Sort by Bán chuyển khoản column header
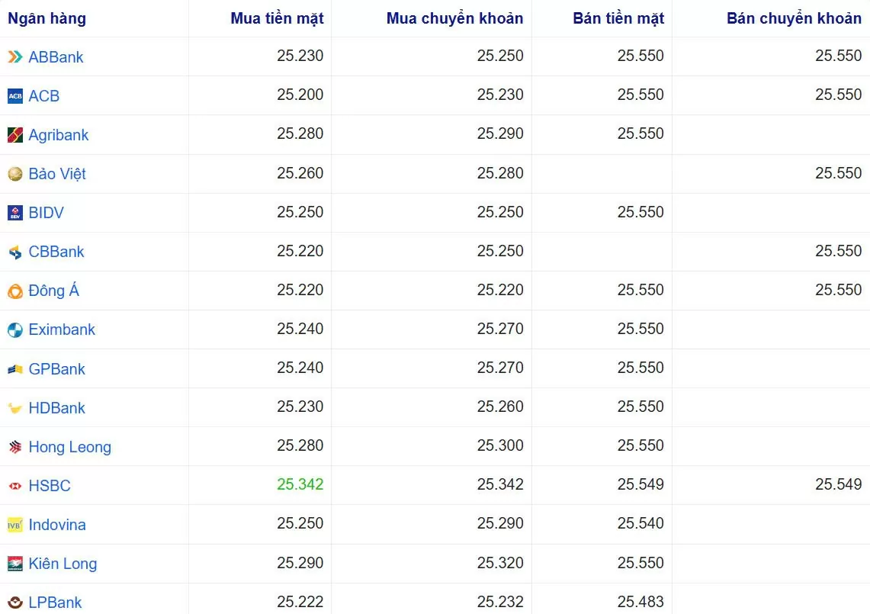This screenshot has height=614, width=870. point(794,18)
